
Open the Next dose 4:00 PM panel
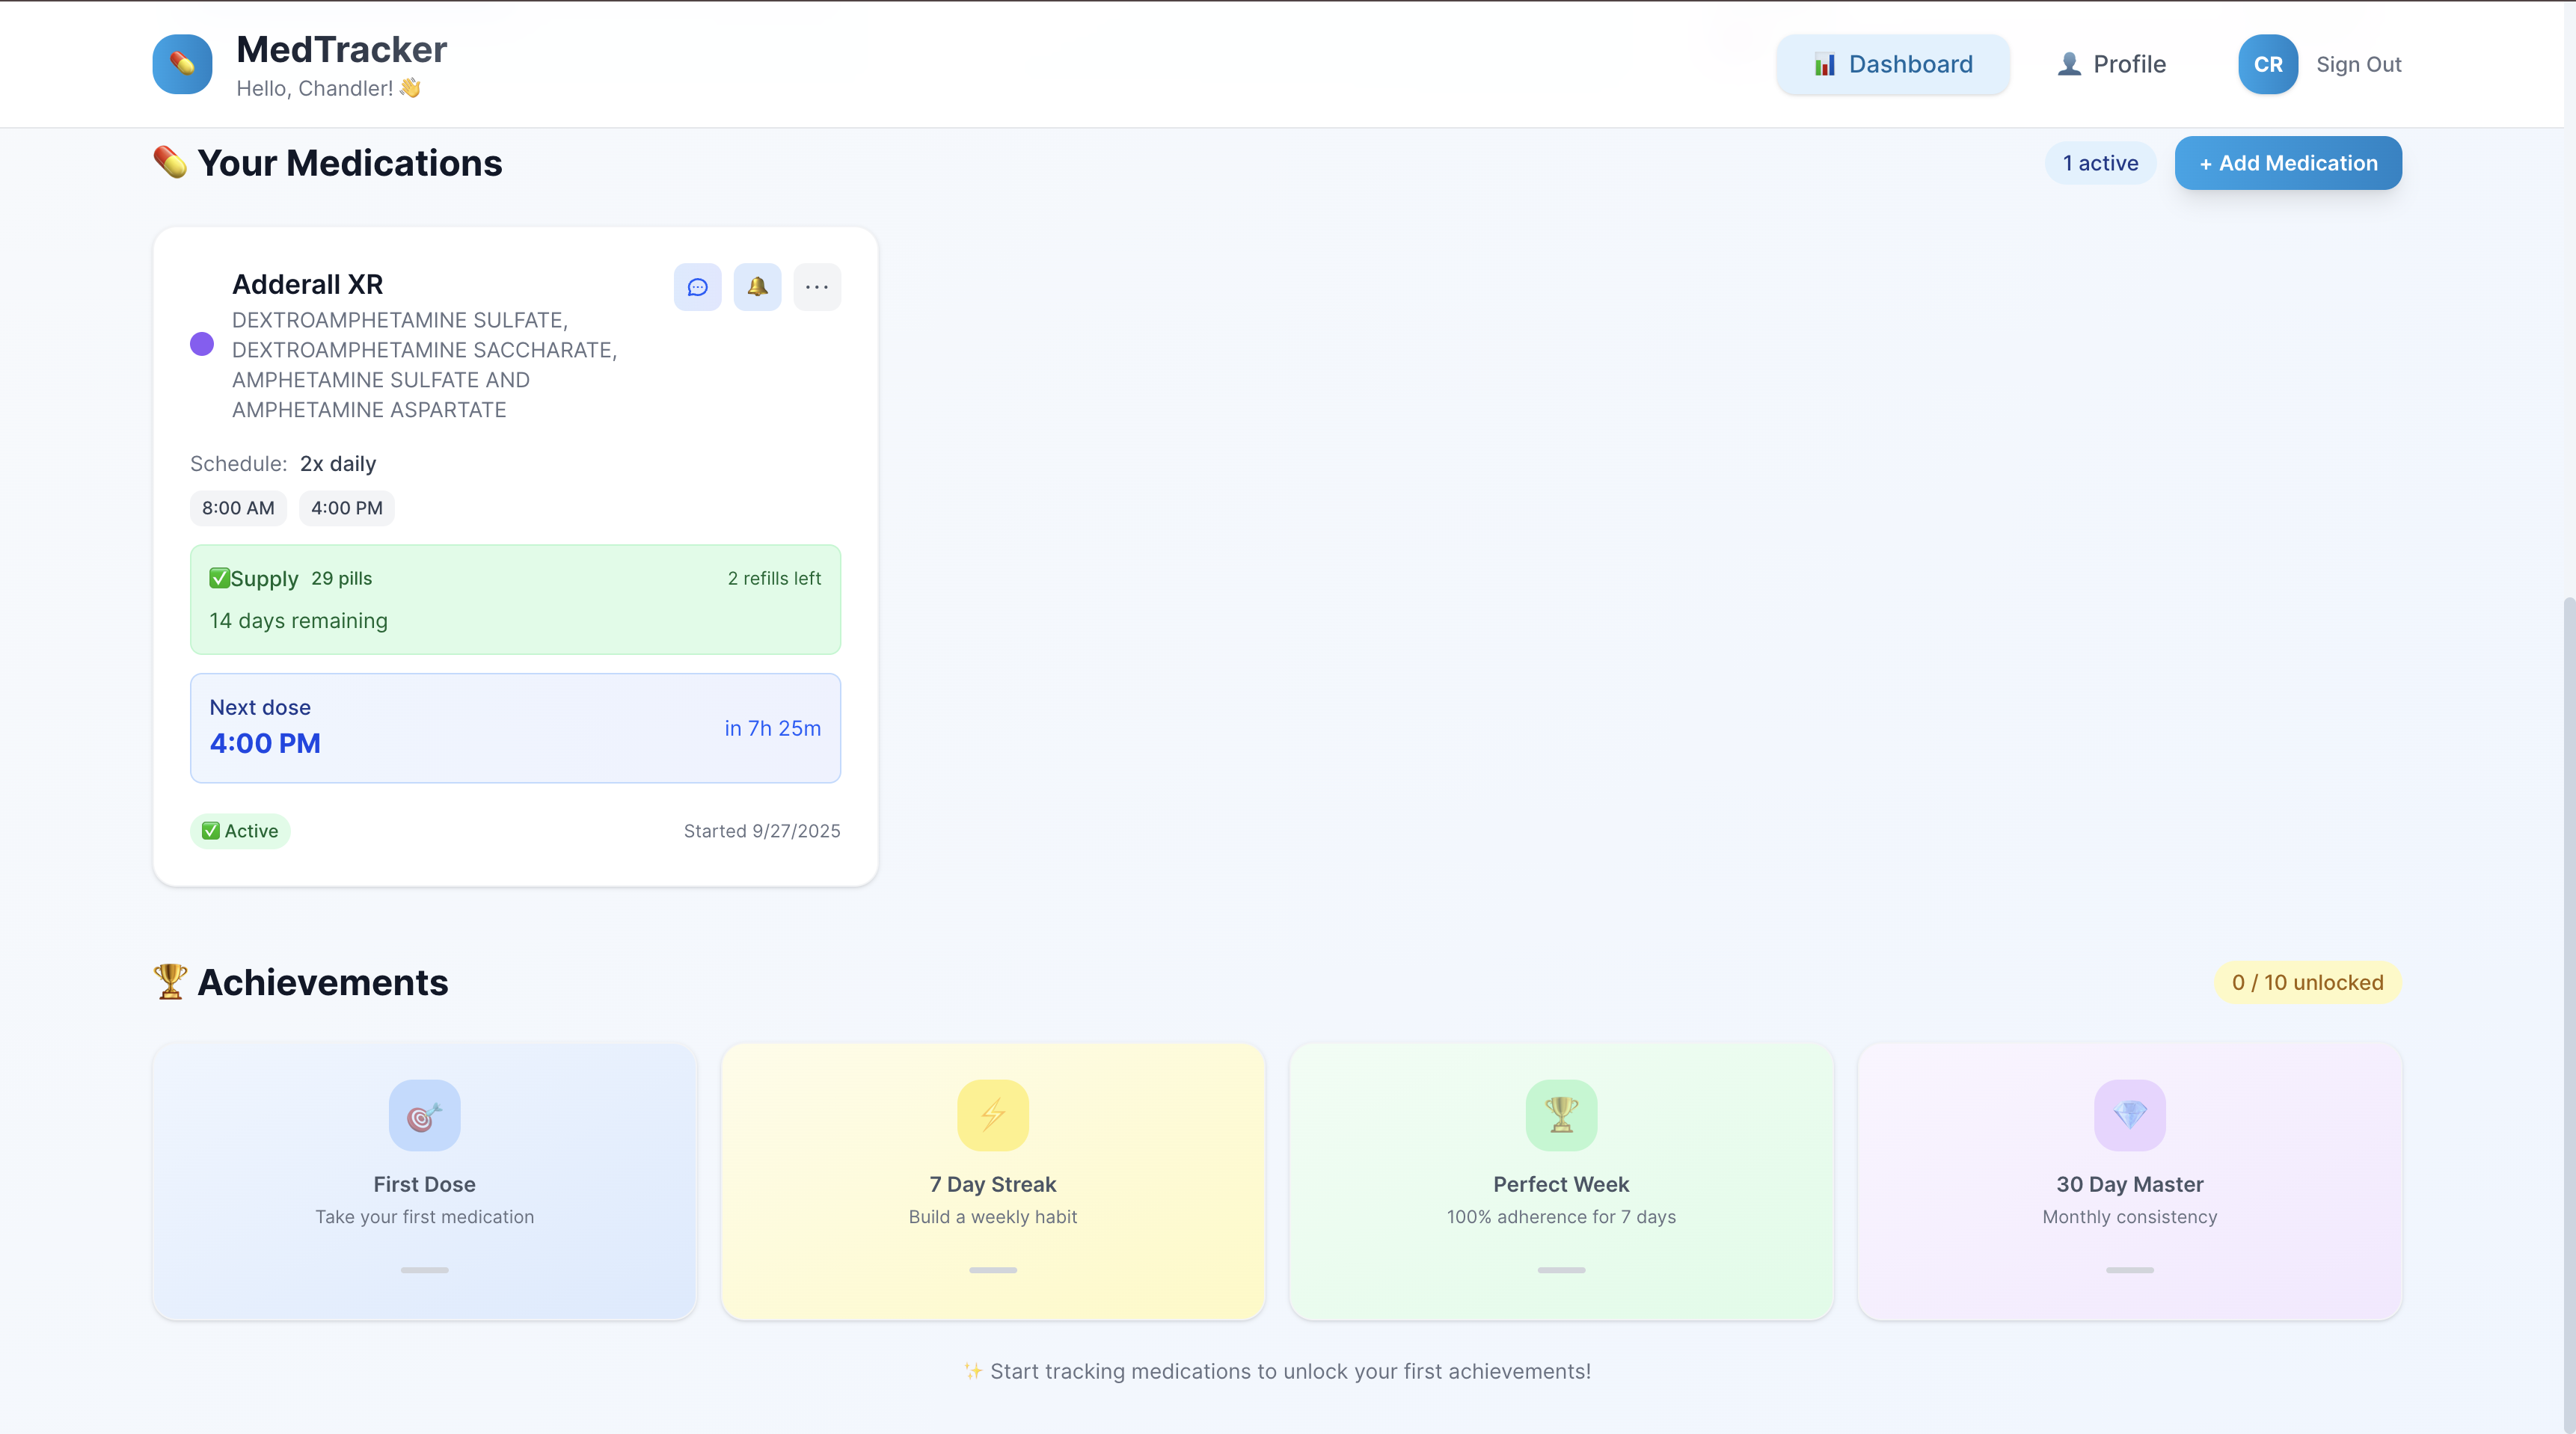click(515, 727)
